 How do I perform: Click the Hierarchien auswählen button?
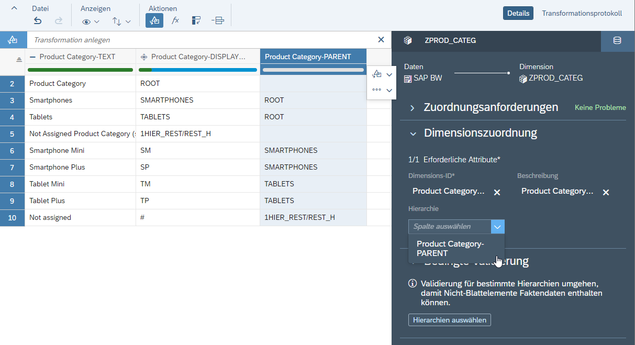450,320
